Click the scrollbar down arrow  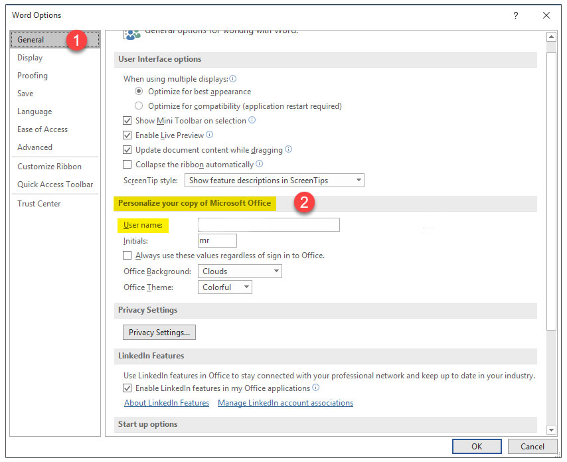[x=551, y=430]
